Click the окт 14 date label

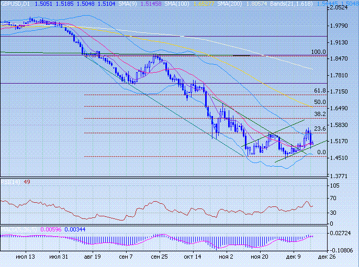point(192,257)
